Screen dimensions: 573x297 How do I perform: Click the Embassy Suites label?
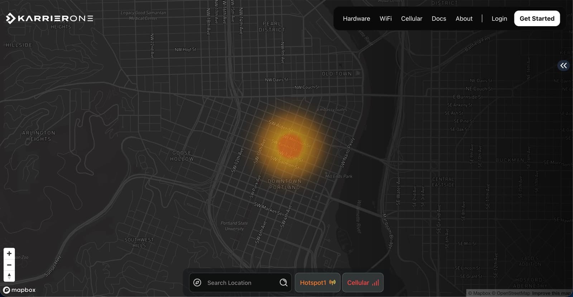pos(332,109)
